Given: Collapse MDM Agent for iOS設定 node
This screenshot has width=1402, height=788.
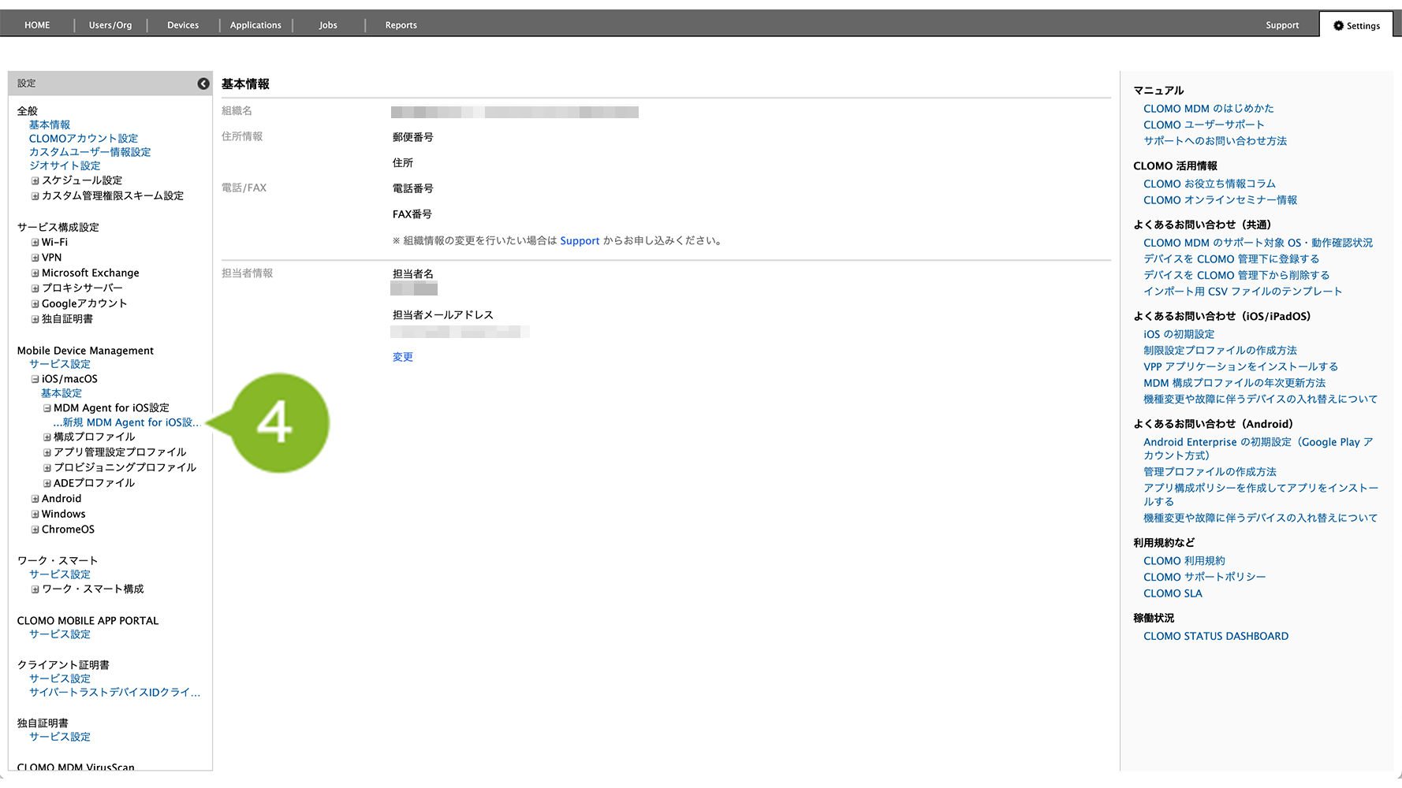Looking at the screenshot, I should (47, 408).
